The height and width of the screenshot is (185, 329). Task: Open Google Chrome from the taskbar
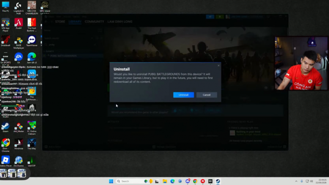(x=195, y=181)
